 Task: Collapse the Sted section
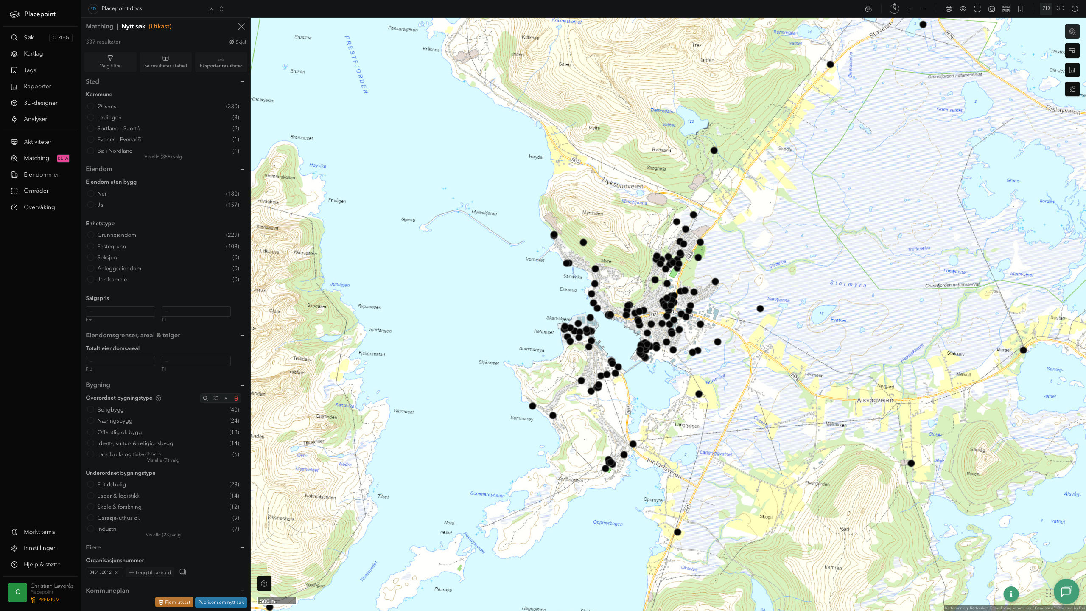(242, 81)
